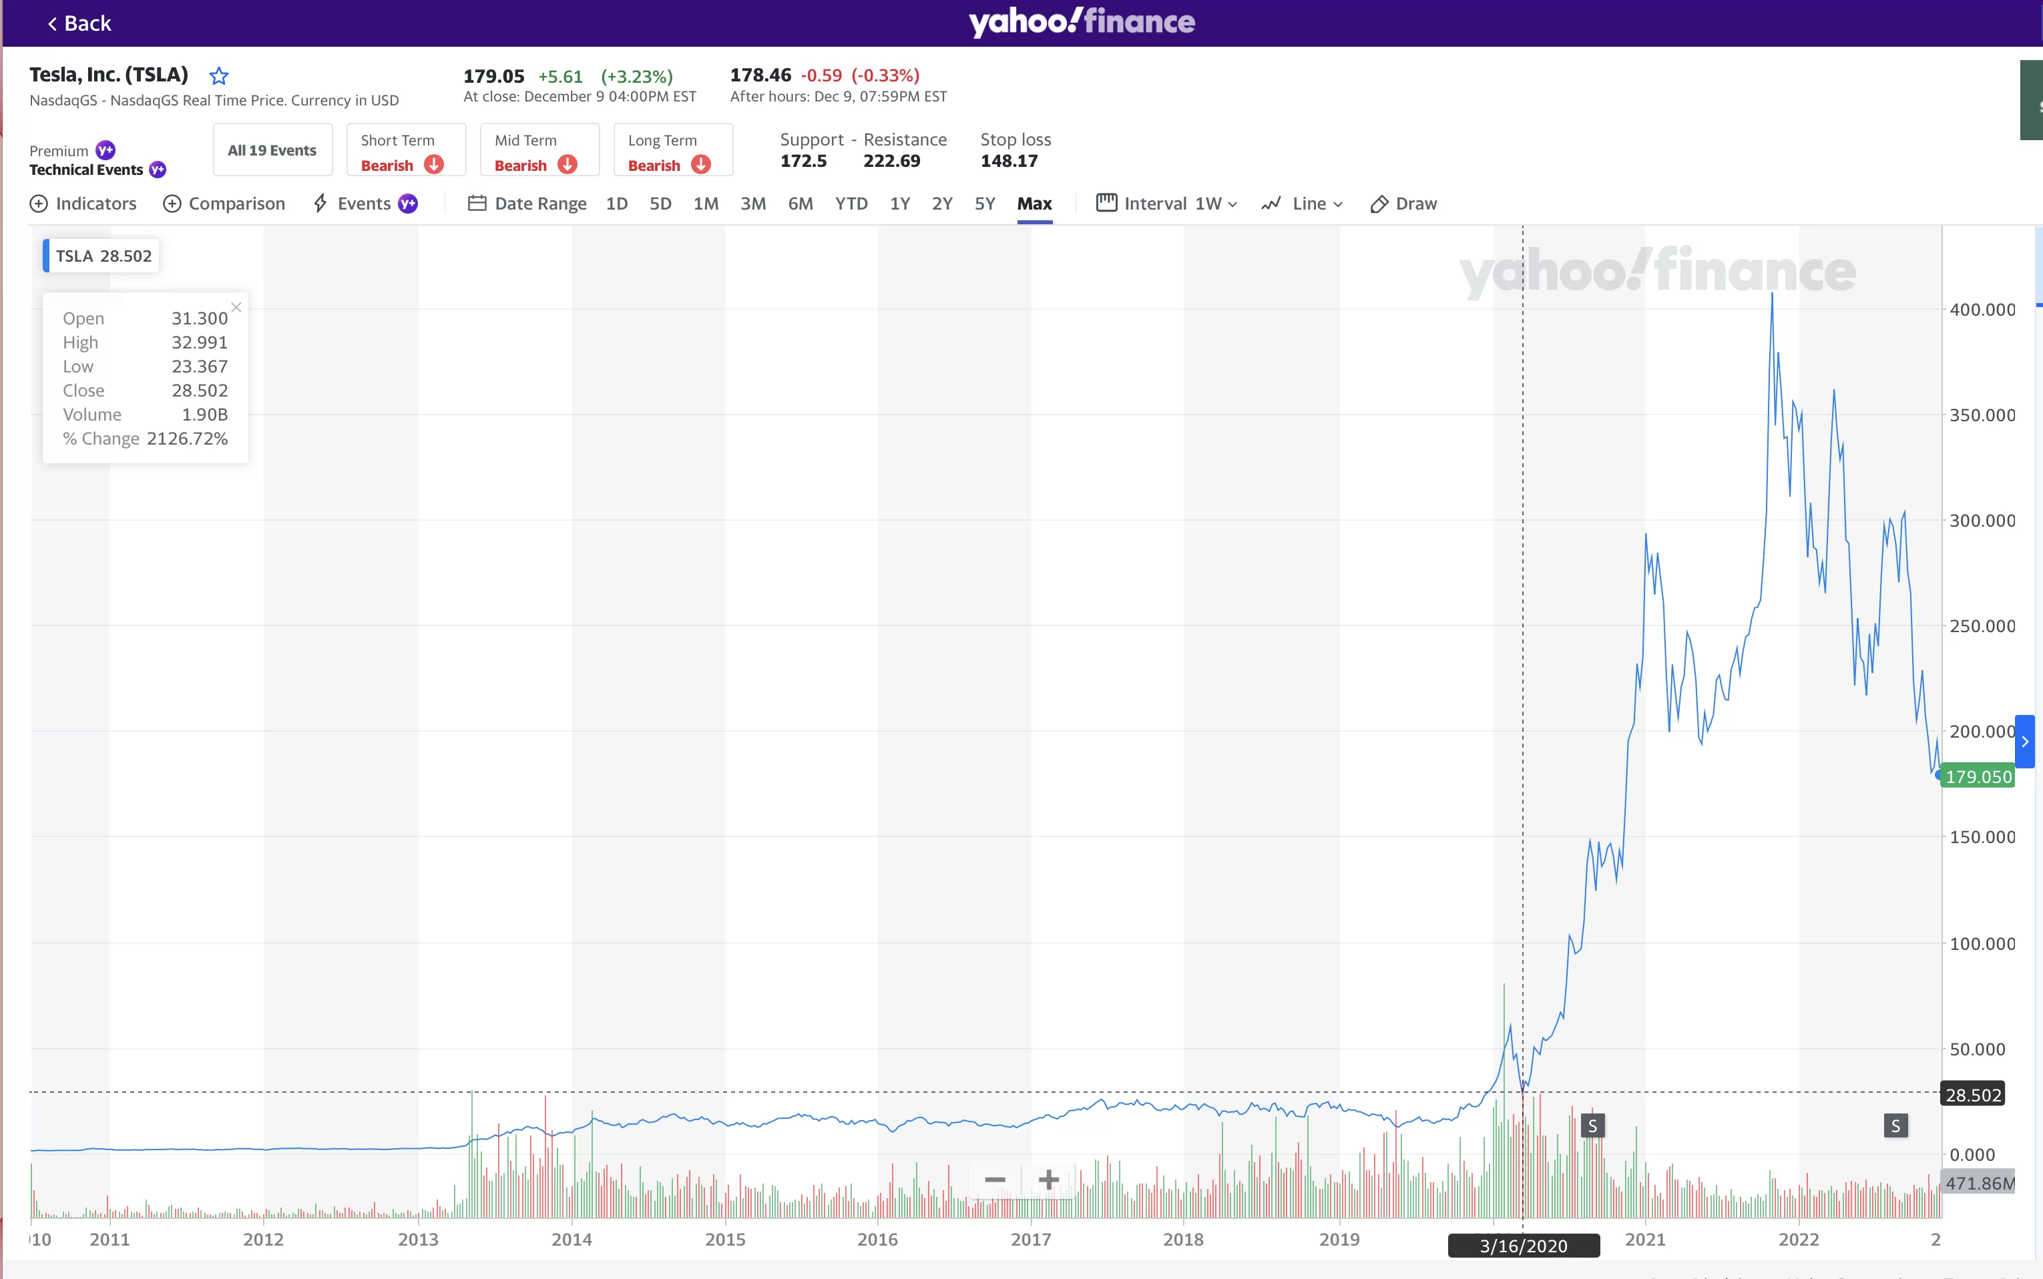The image size is (2043, 1279).
Task: Open the Date Range calendar picker
Action: (527, 204)
